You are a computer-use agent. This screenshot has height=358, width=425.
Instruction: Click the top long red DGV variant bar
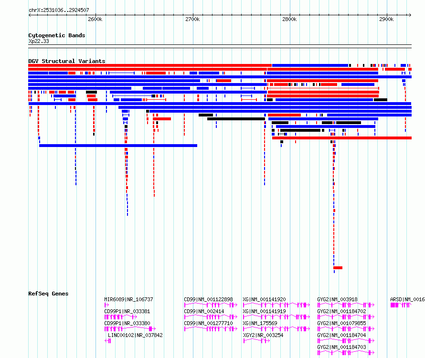(150, 65)
